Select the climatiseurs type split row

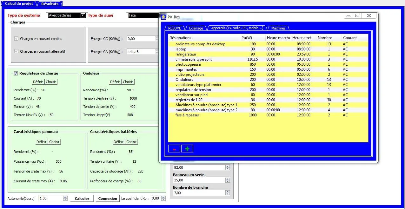click(x=268, y=59)
